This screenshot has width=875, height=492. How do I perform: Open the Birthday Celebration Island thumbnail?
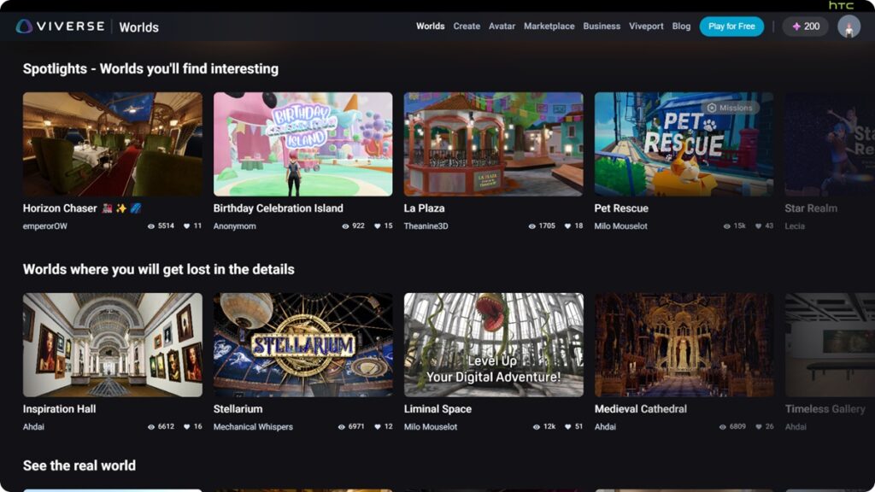click(303, 143)
